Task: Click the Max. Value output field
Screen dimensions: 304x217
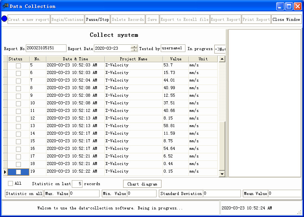Action: point(84,193)
